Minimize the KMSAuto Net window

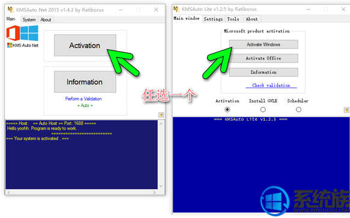[x=121, y=10]
